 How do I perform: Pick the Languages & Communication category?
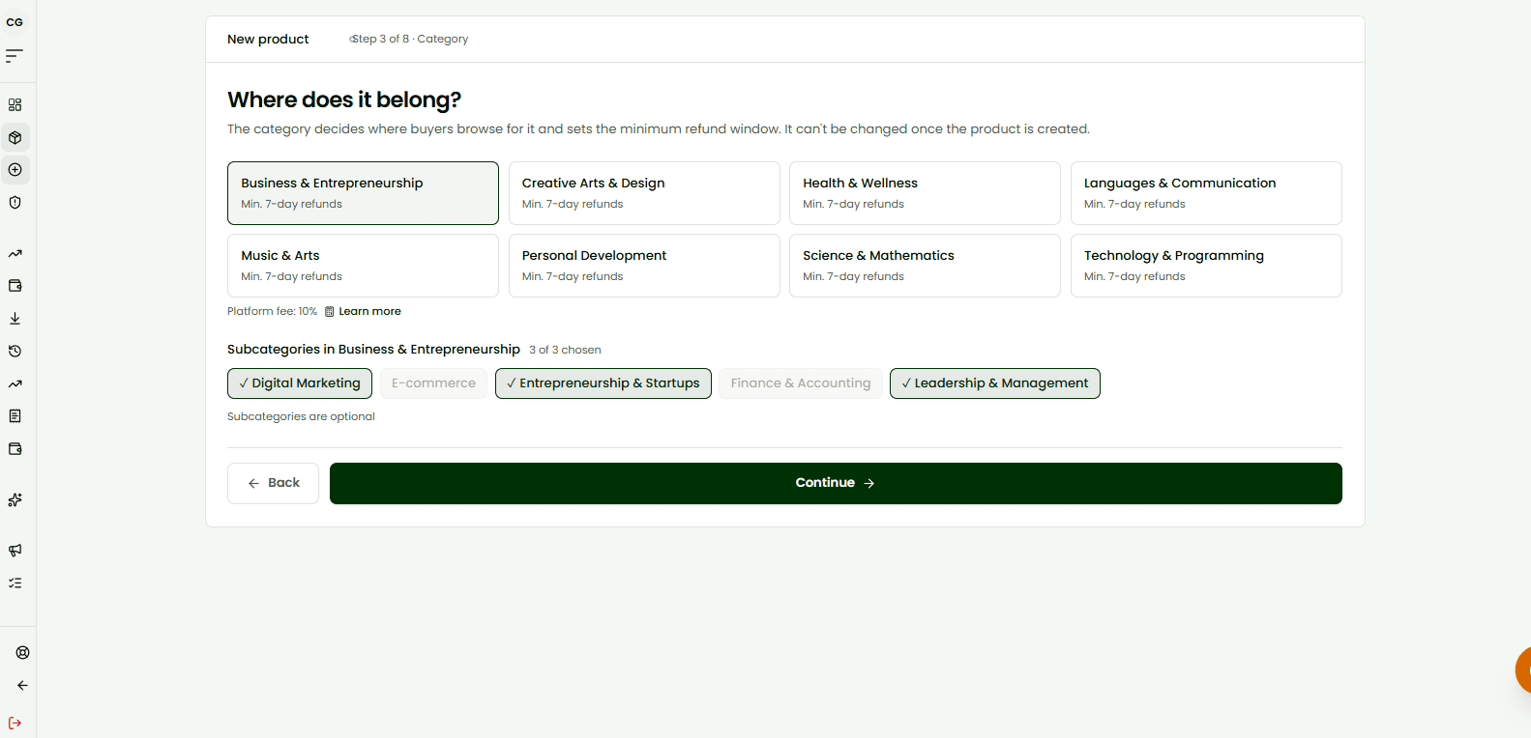(1206, 193)
